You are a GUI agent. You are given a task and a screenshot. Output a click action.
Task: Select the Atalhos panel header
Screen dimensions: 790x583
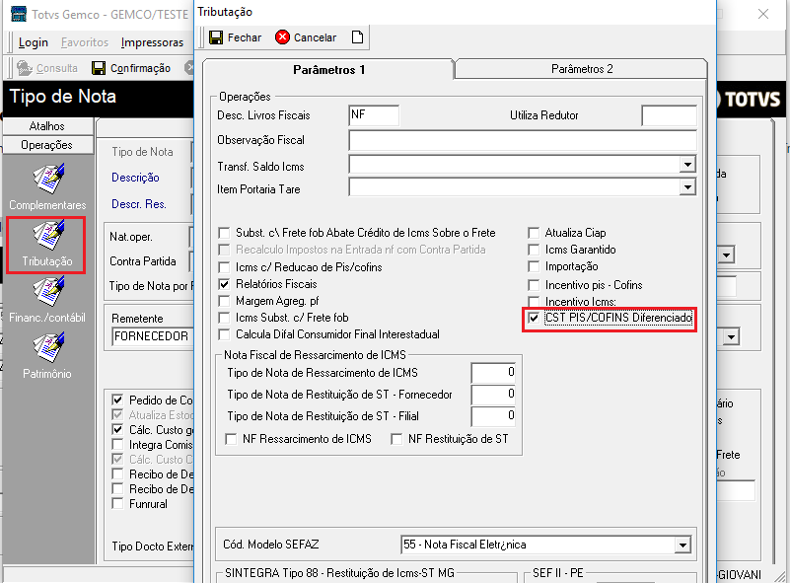47,126
